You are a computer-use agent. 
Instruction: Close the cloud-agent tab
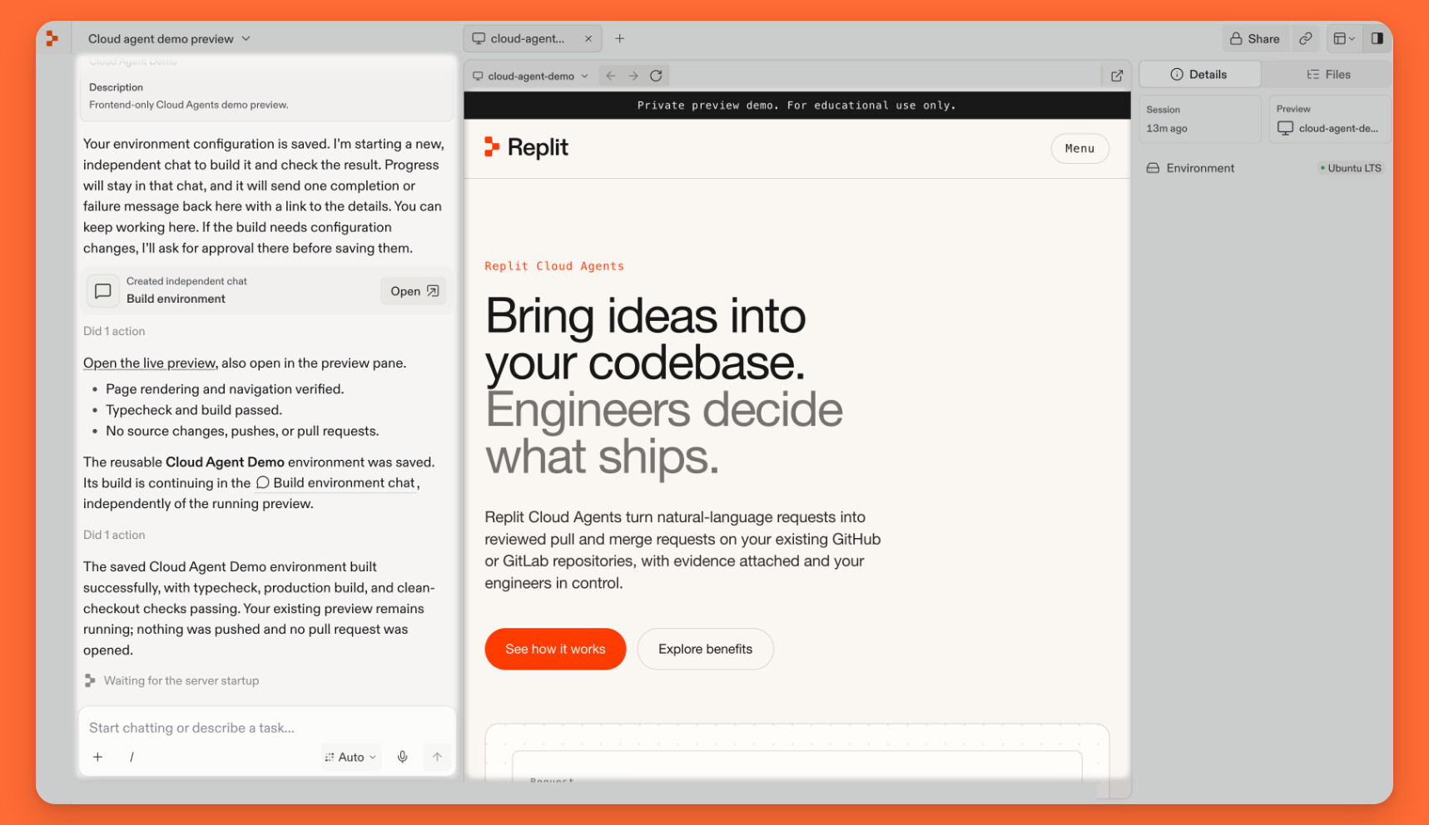tap(588, 38)
